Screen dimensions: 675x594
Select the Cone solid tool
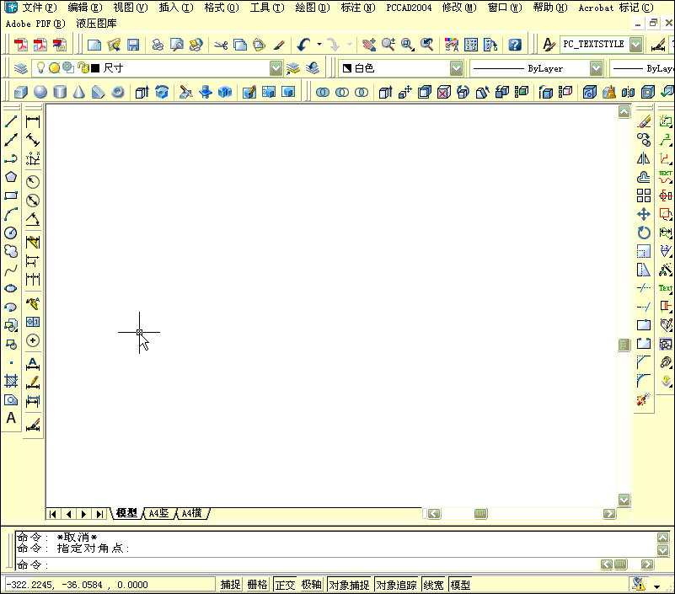click(80, 91)
